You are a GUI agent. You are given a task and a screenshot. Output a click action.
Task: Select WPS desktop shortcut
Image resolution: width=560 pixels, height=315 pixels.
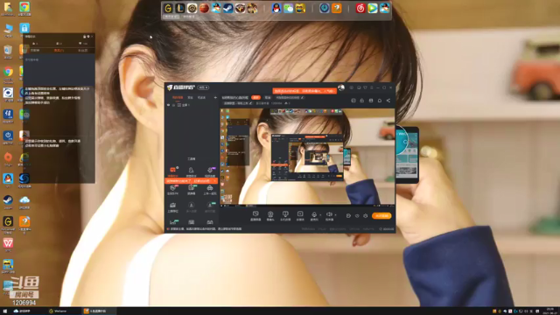[x=8, y=244]
